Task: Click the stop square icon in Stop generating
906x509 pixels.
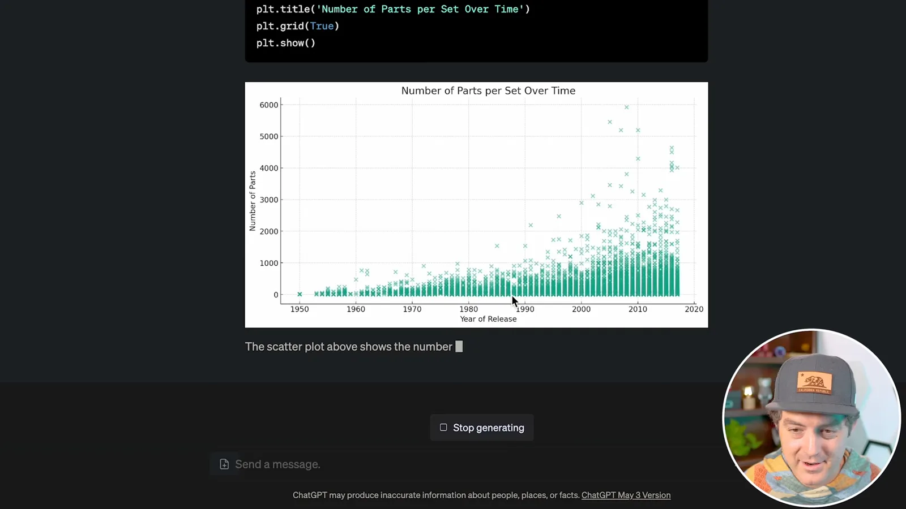Action: (x=443, y=428)
